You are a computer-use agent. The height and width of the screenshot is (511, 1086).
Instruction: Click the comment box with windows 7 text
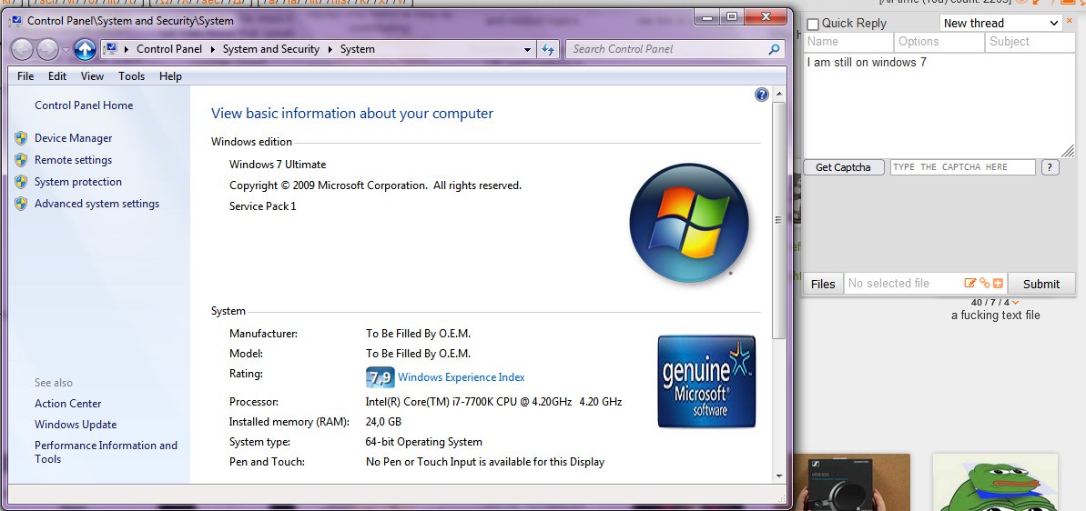tap(939, 105)
